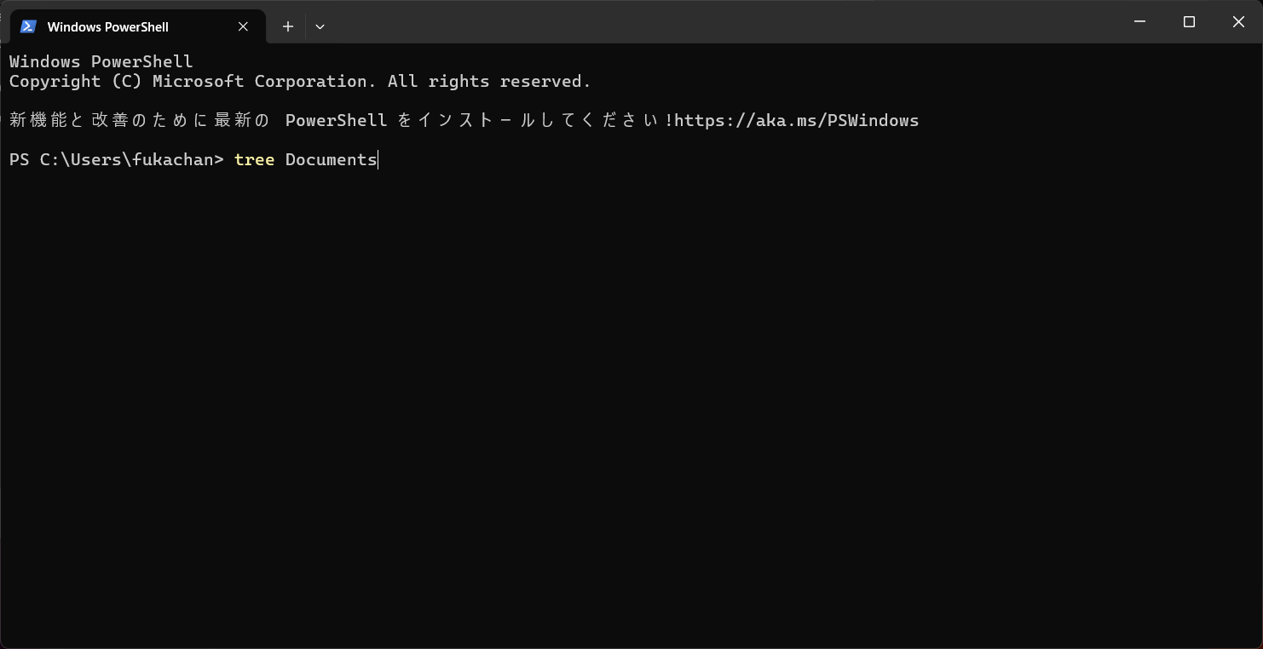Click the '新機能と改善のために最新の' text
This screenshot has width=1263, height=649.
click(140, 120)
